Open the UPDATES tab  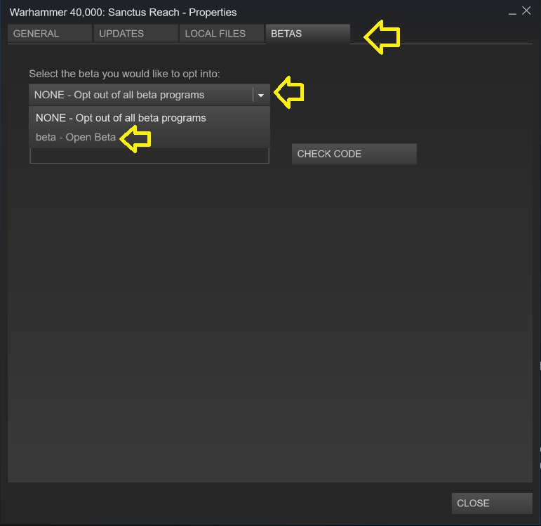tap(135, 34)
